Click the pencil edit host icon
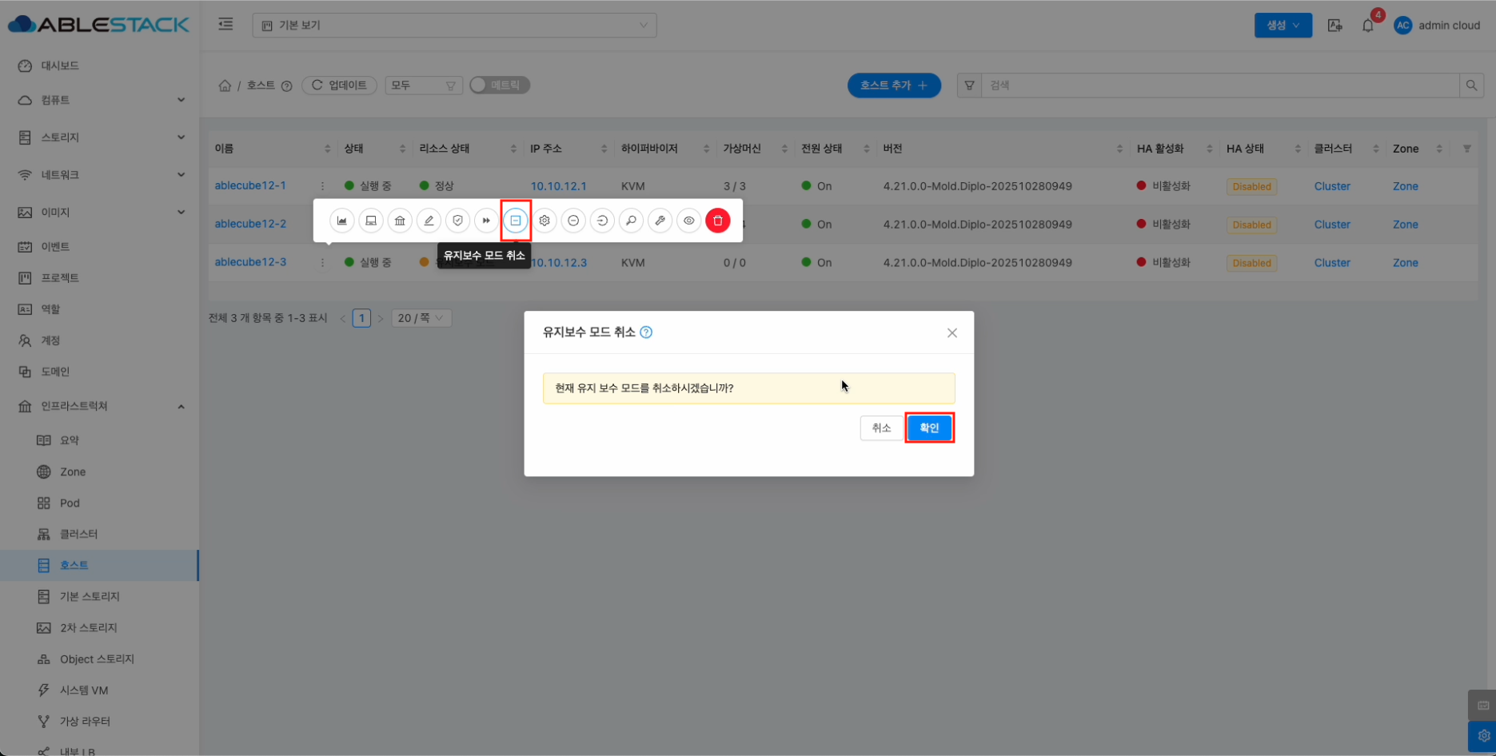This screenshot has height=756, width=1496. [x=429, y=221]
